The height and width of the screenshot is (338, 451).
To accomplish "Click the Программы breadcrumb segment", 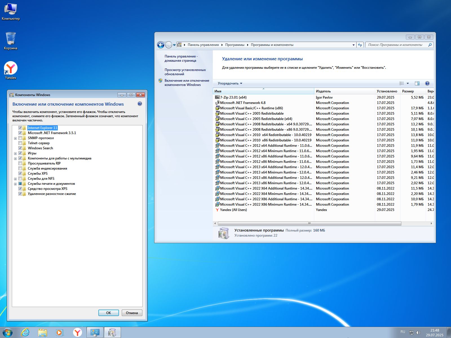I will point(235,45).
